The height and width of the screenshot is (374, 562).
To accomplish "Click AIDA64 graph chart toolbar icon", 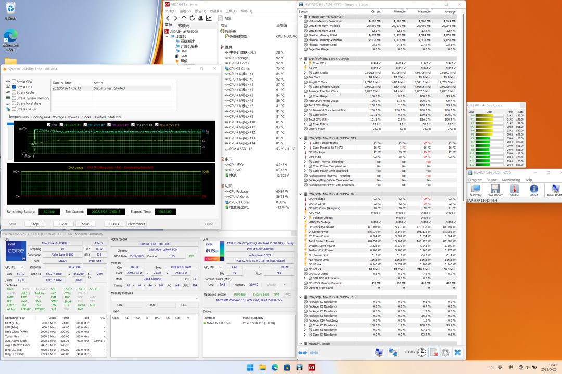I will (209, 18).
